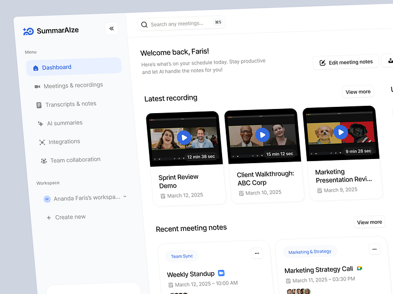Expand the Ananda Faris's workspace dropdown
The image size is (393, 294).
click(x=124, y=197)
